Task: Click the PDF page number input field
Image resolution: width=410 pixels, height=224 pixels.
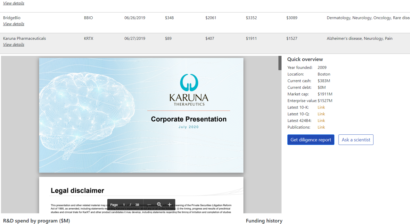Action: (x=124, y=205)
